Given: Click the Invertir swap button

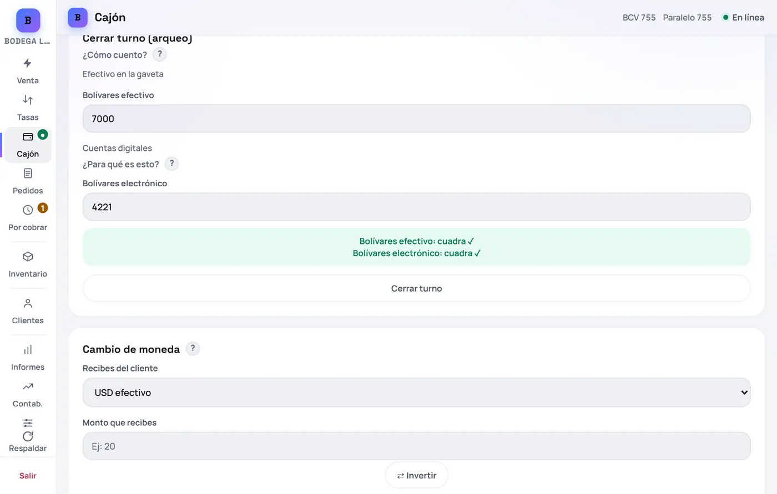Looking at the screenshot, I should pyautogui.click(x=416, y=476).
